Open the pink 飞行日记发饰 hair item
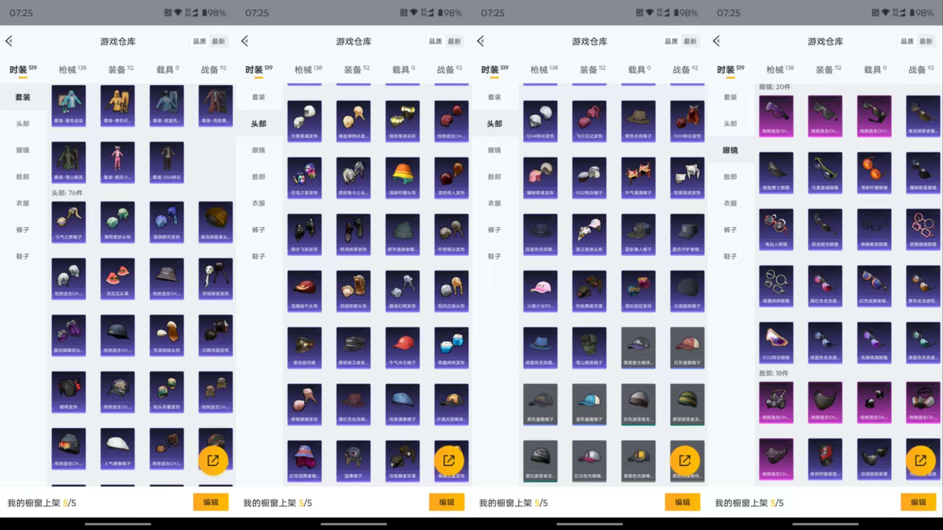This screenshot has height=530, width=943. pyautogui.click(x=589, y=121)
